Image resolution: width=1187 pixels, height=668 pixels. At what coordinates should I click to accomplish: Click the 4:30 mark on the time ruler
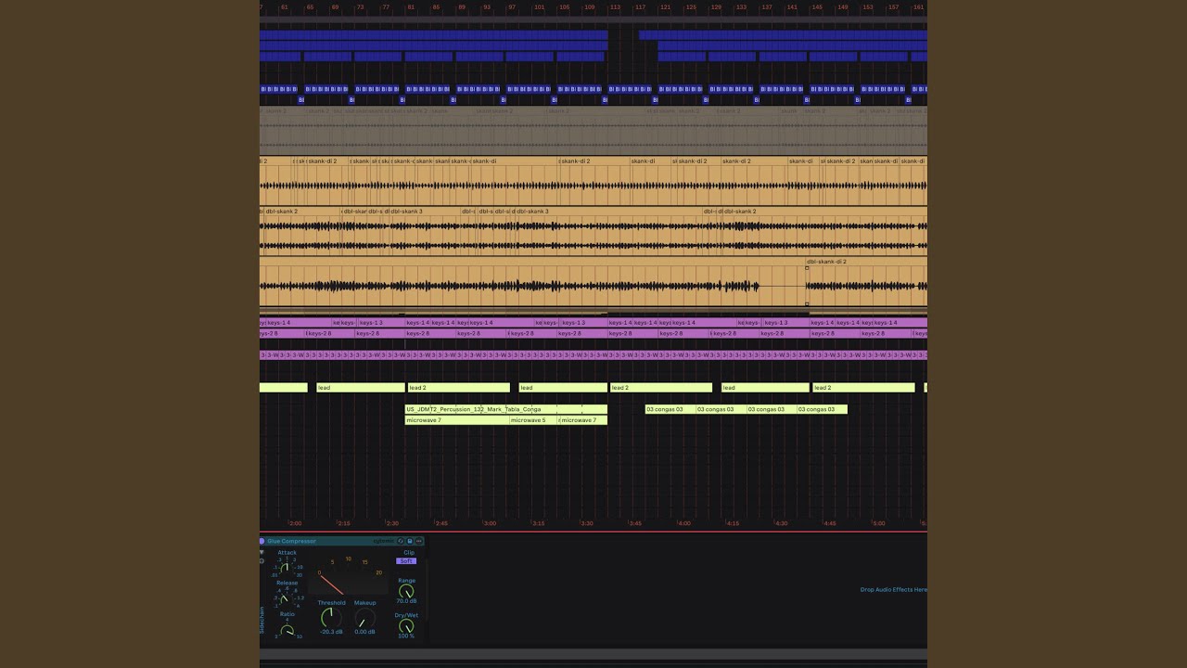click(x=781, y=523)
